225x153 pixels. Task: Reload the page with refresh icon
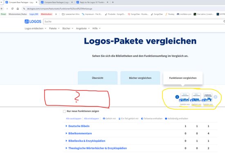coord(12,9)
